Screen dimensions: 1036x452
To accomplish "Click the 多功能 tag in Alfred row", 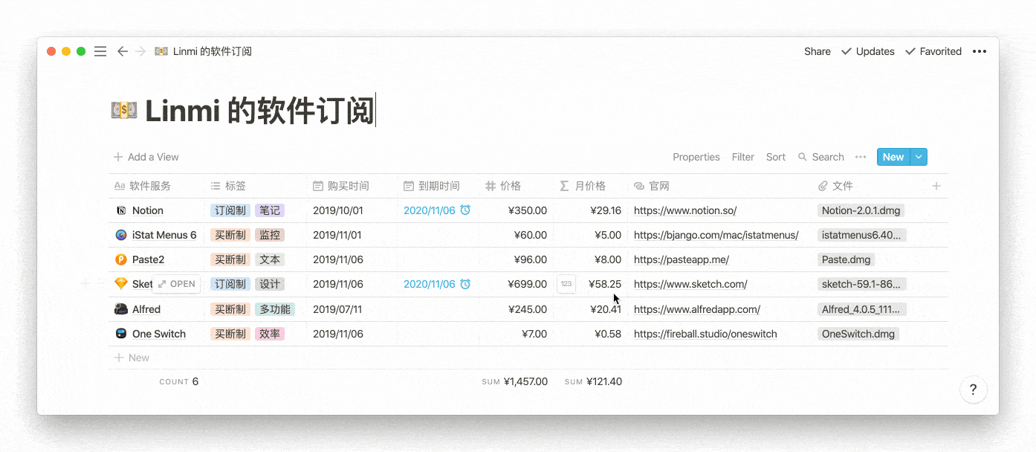I will coord(275,309).
